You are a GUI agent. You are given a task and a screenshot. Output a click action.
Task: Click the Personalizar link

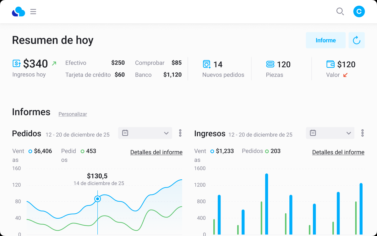click(x=73, y=114)
